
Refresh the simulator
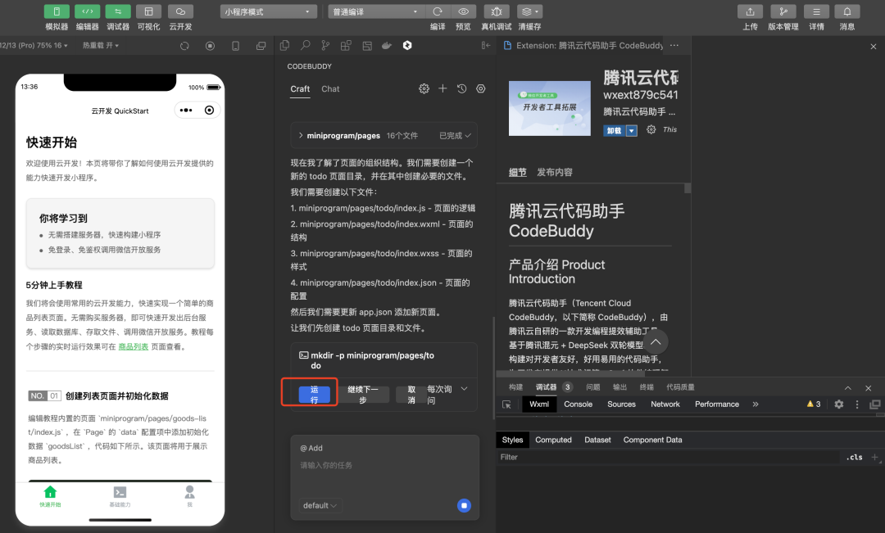(184, 46)
